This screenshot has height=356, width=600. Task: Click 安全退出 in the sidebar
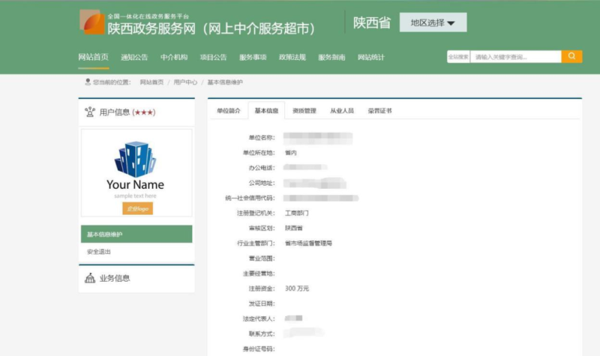coord(99,252)
